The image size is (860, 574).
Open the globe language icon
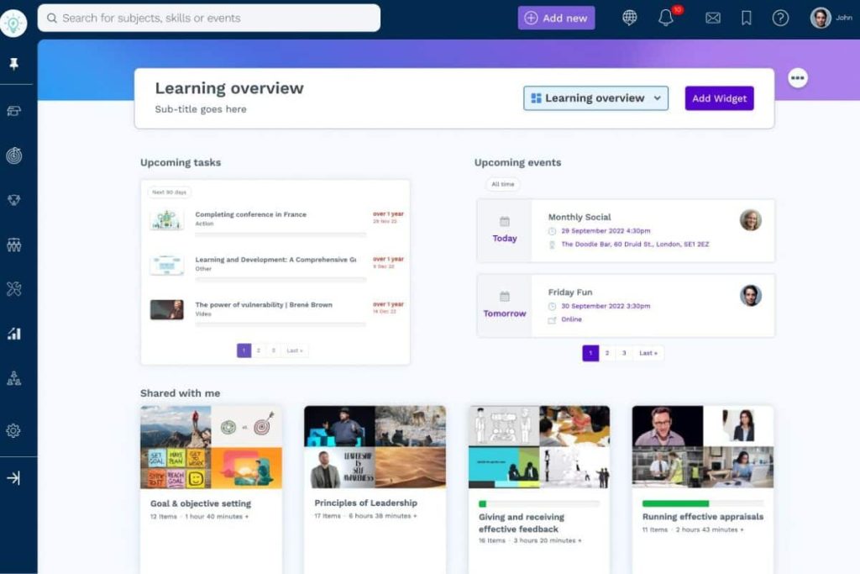click(630, 18)
